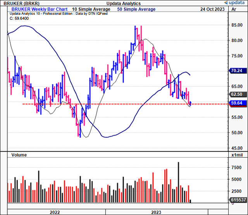Click the 65.00 price axis label
The height and width of the screenshot is (215, 248).
pyautogui.click(x=237, y=87)
